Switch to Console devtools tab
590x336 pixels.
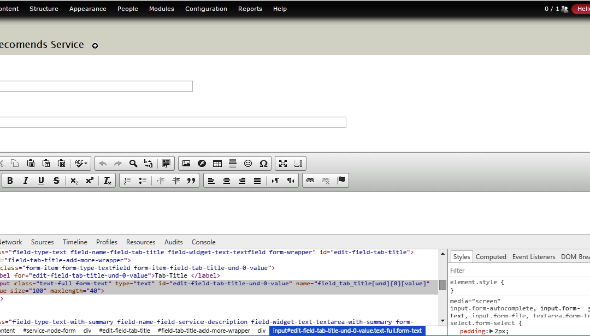click(x=204, y=242)
